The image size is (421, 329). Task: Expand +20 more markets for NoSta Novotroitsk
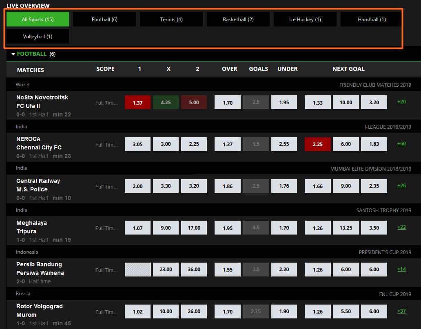401,102
